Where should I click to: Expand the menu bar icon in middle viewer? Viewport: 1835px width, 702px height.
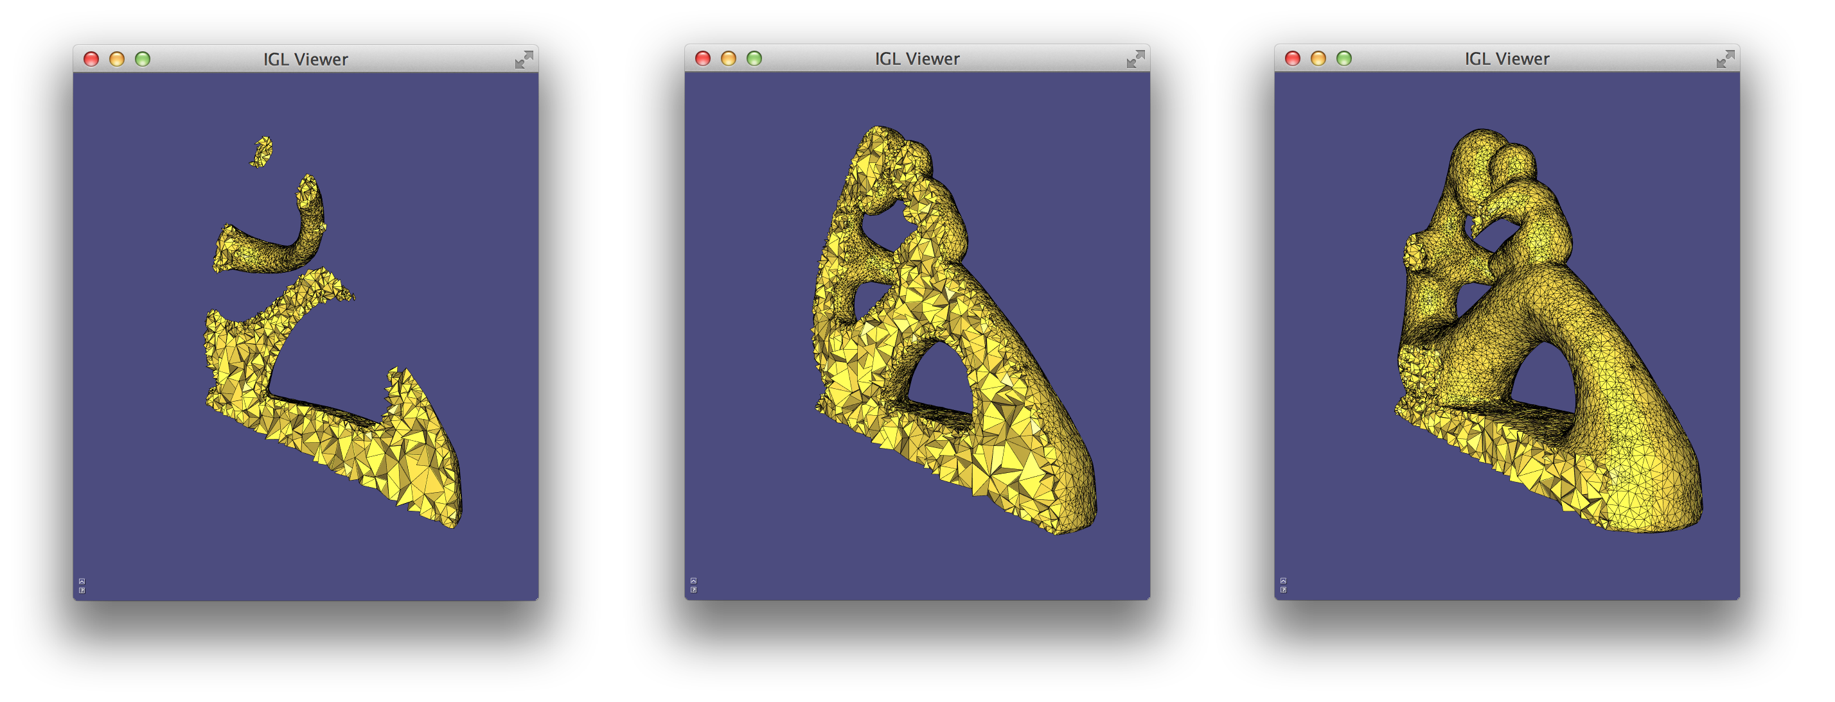click(x=693, y=580)
